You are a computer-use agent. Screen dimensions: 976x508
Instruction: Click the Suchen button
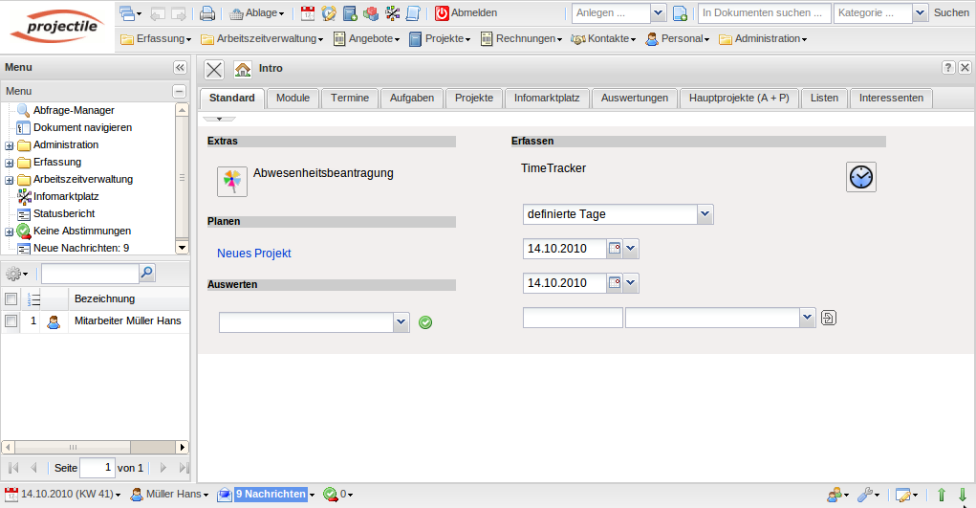coord(951,13)
